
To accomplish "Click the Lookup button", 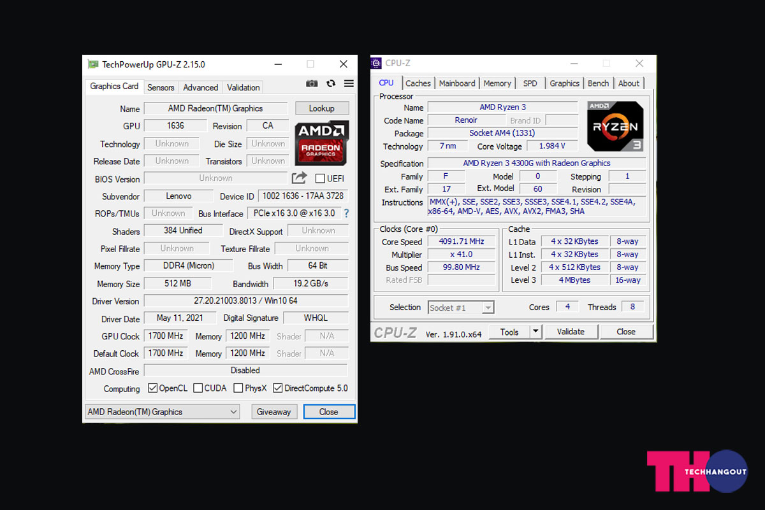I will [x=321, y=108].
